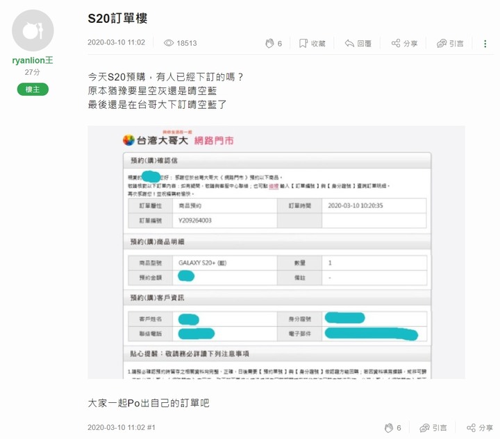Applaud the post with the top clap icon
Image resolution: width=500 pixels, height=439 pixels.
(269, 43)
